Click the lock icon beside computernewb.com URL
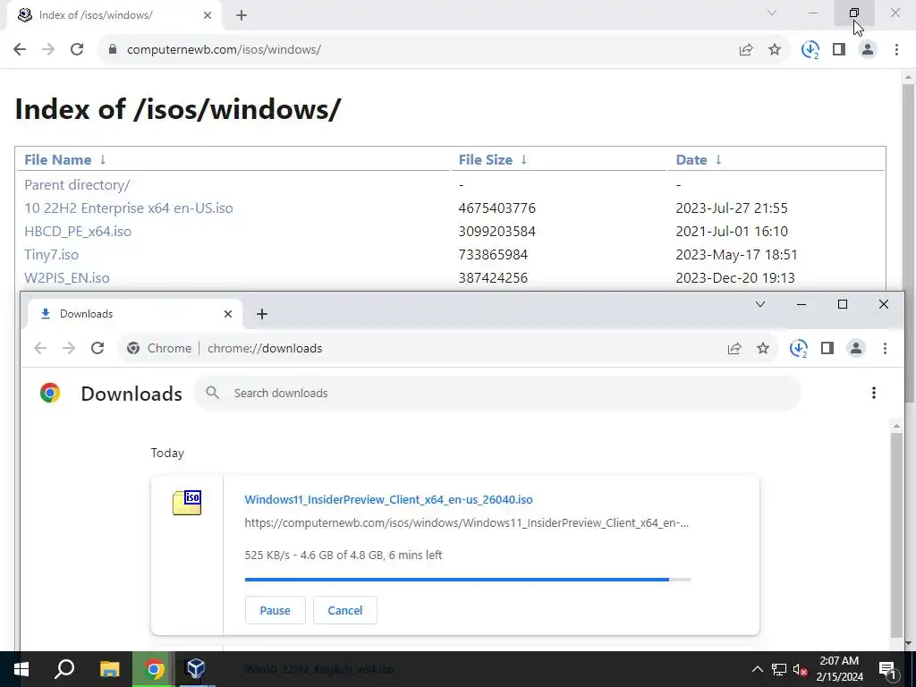The height and width of the screenshot is (687, 916). point(113,50)
